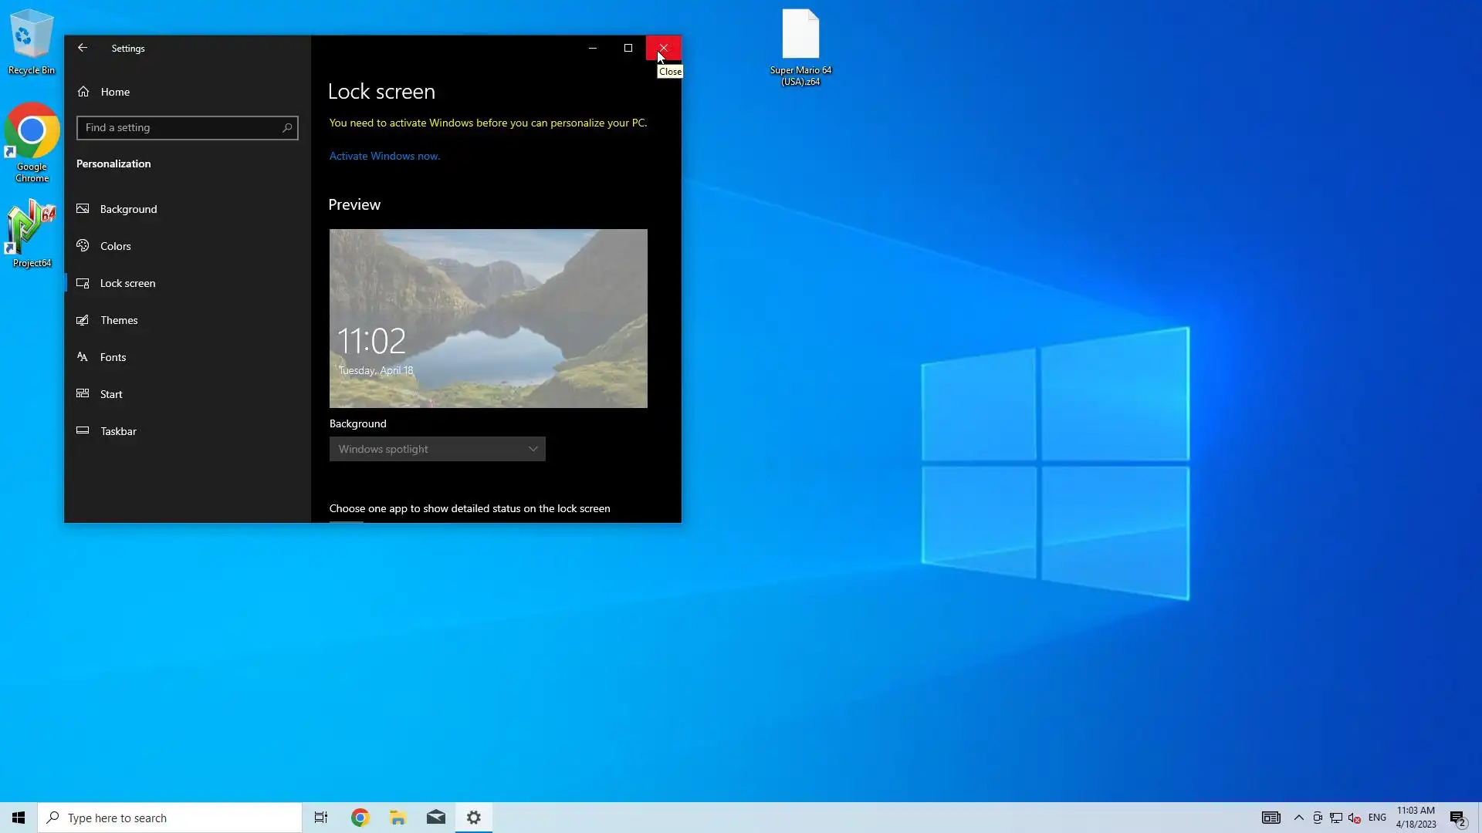This screenshot has height=833, width=1482.
Task: Click the Settings back arrow
Action: pyautogui.click(x=83, y=48)
